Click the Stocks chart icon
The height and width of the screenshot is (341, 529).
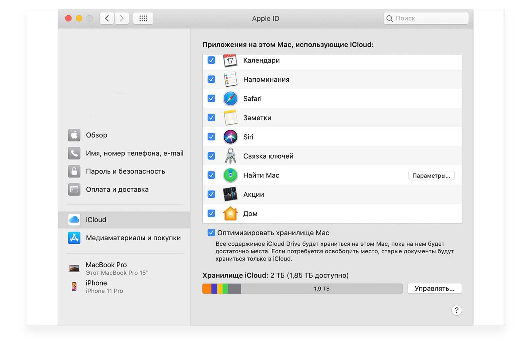230,194
